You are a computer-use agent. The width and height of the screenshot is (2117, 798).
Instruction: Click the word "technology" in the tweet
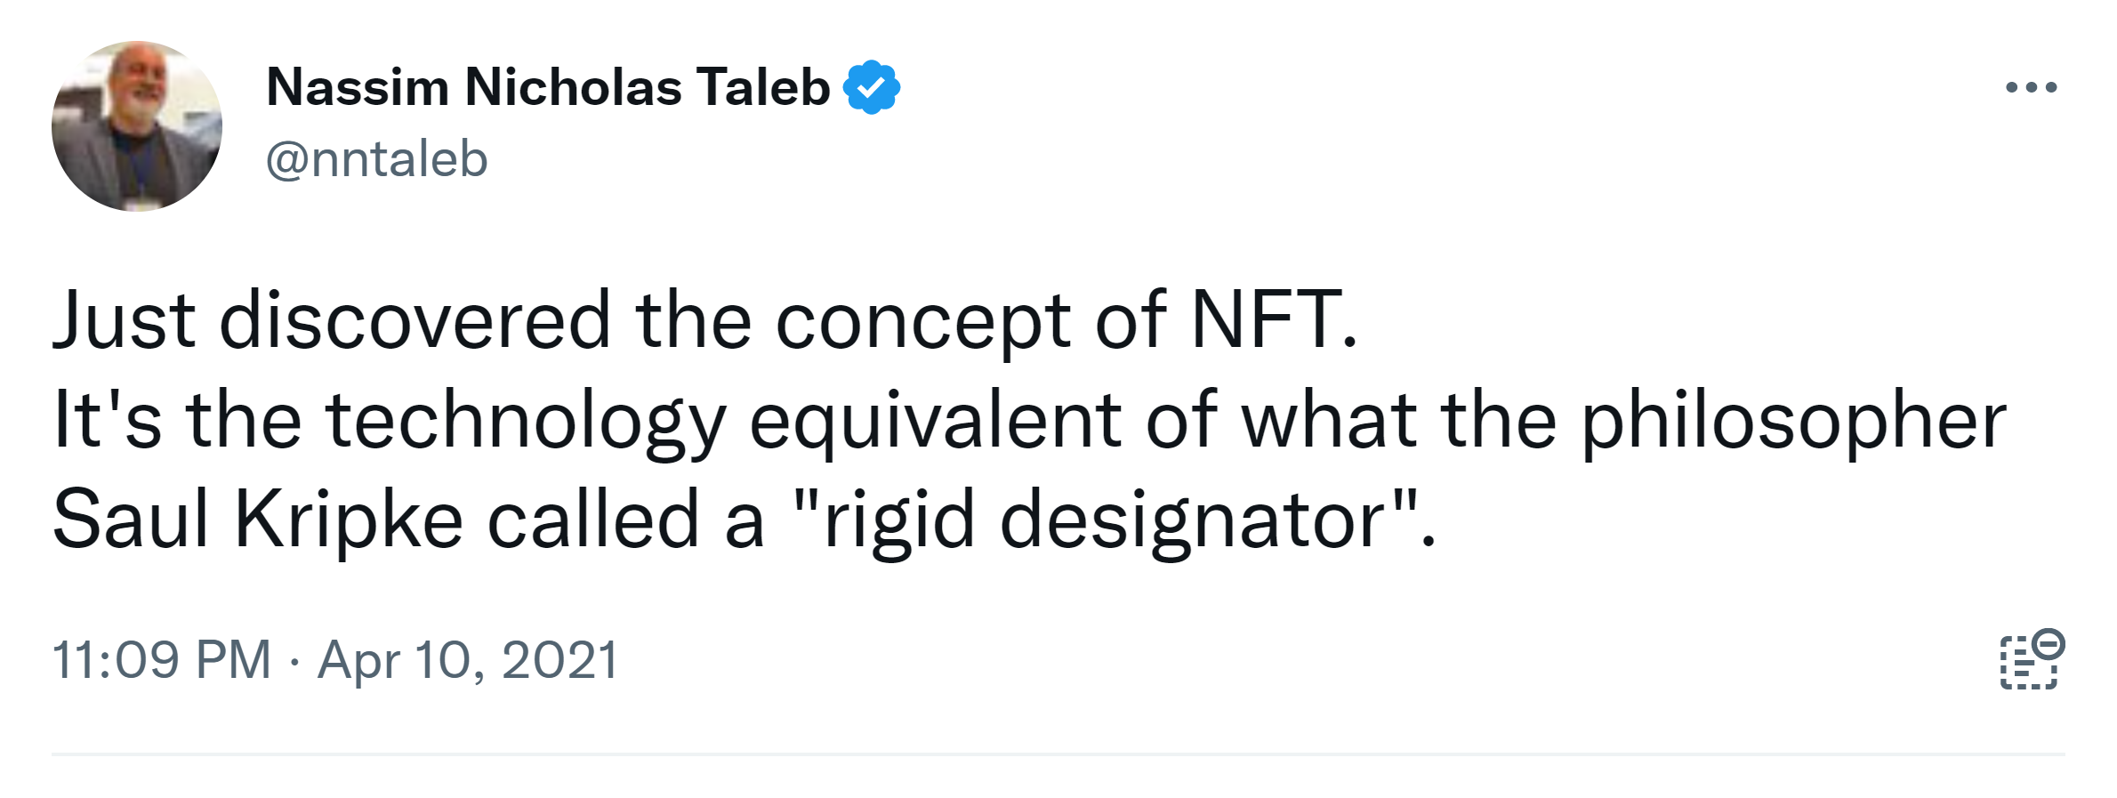click(526, 420)
